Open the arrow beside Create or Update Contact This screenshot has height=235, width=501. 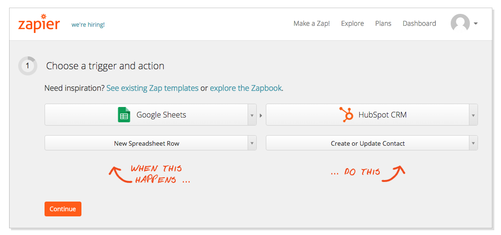(473, 143)
